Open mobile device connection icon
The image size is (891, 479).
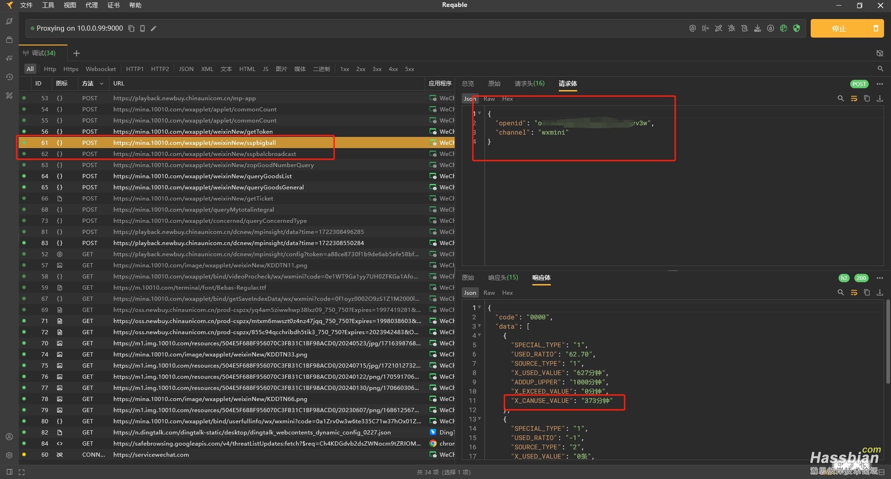[x=142, y=28]
